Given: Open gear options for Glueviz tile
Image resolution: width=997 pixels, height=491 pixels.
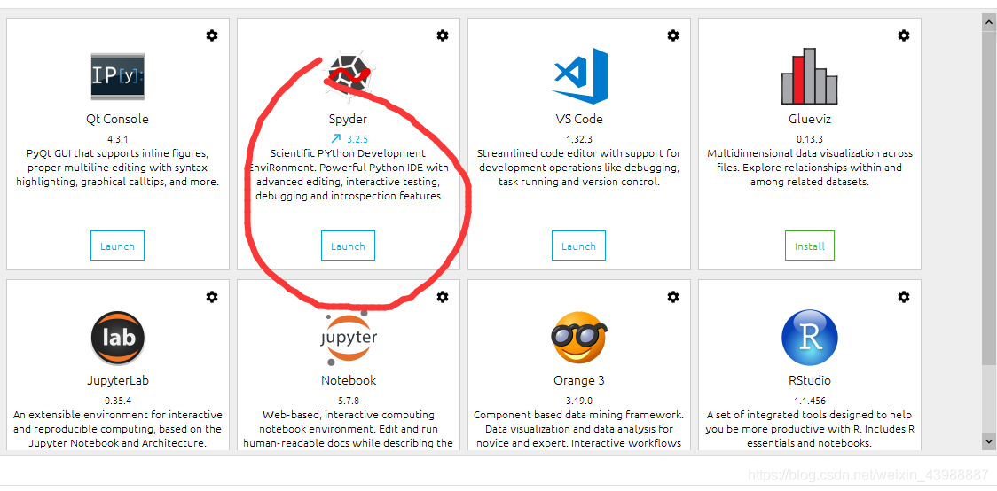Looking at the screenshot, I should click(x=904, y=35).
